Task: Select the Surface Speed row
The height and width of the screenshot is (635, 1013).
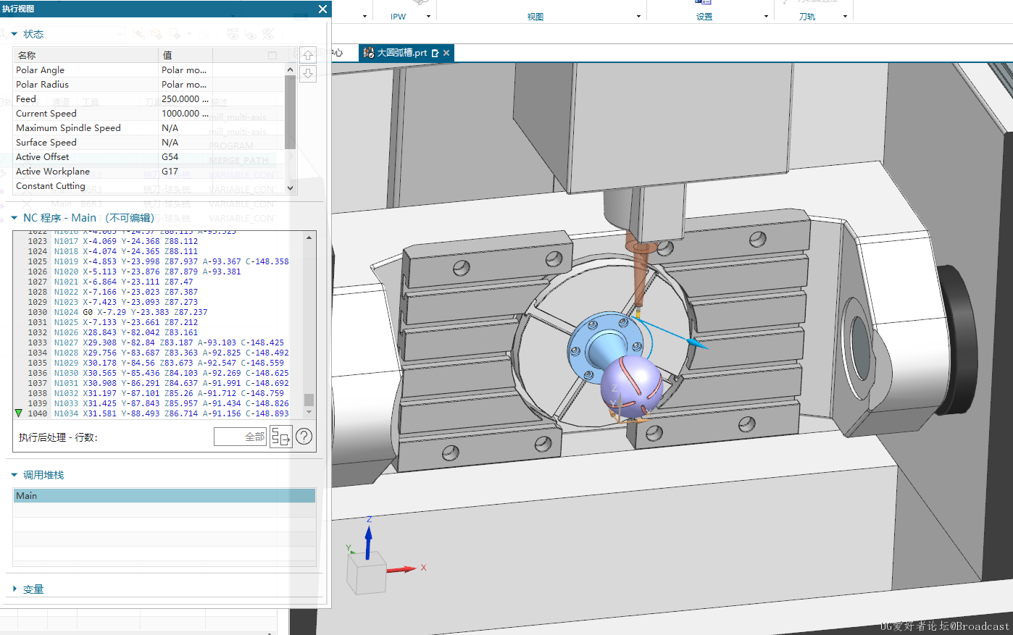Action: (x=149, y=143)
